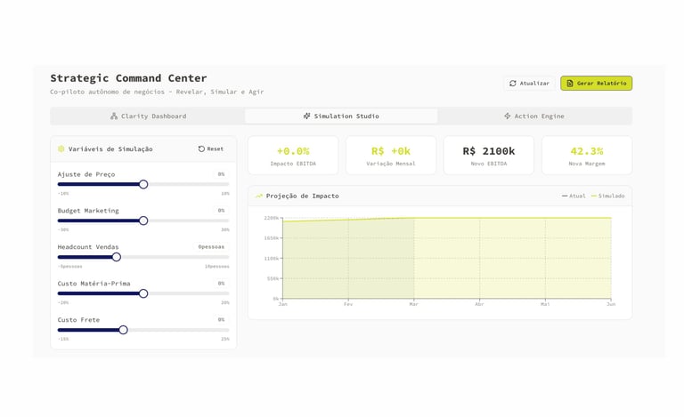Open the Action Engine tab
684x417 pixels.
[x=534, y=116]
